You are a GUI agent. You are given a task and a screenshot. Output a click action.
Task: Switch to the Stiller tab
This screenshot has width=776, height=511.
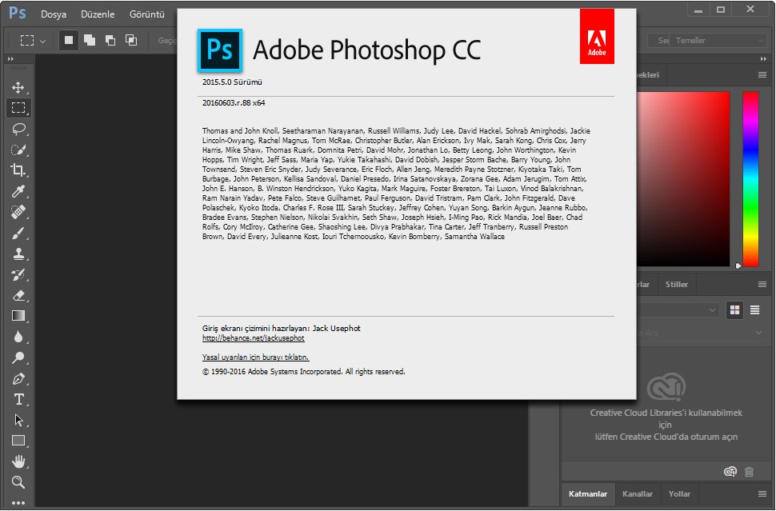(677, 285)
